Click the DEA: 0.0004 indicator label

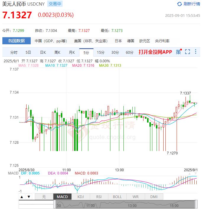coord(58,173)
